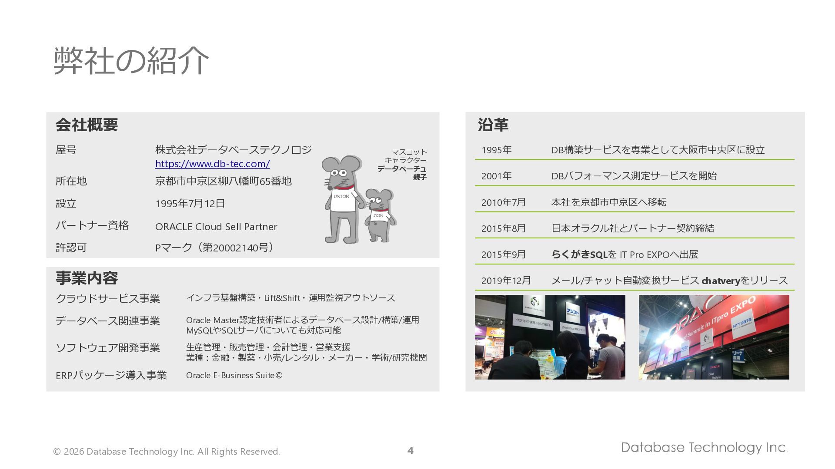This screenshot has width=835, height=469.
Task: Select the right ITpro EXPO photo
Action: click(x=714, y=337)
